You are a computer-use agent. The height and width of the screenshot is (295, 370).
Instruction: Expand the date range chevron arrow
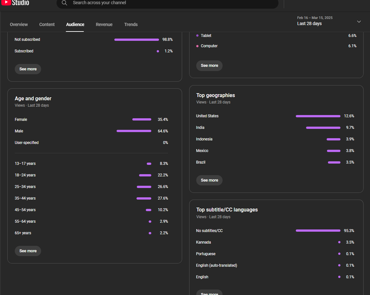[x=359, y=22]
